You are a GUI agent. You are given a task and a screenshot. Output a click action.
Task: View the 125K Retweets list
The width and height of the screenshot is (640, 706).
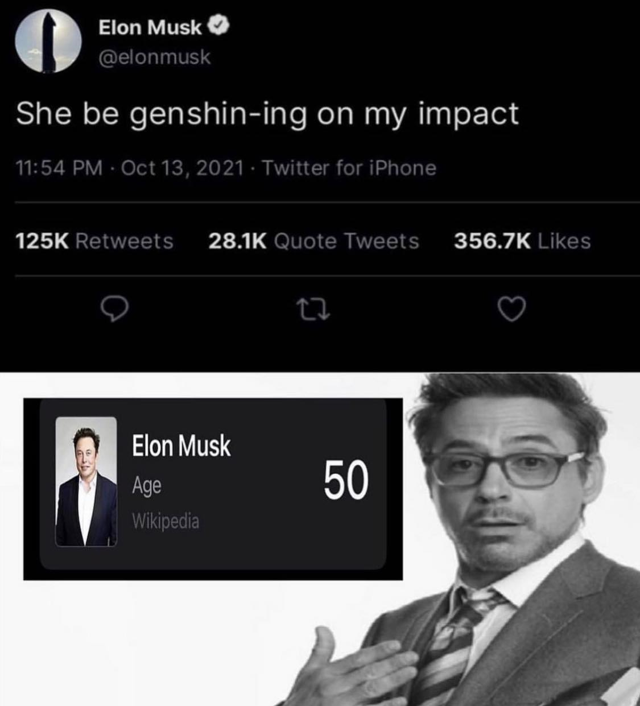[94, 241]
